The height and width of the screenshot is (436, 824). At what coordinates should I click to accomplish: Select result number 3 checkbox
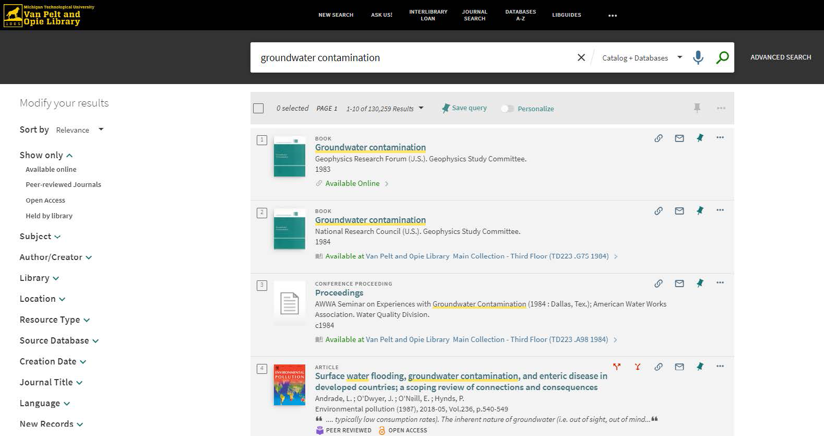click(x=262, y=285)
